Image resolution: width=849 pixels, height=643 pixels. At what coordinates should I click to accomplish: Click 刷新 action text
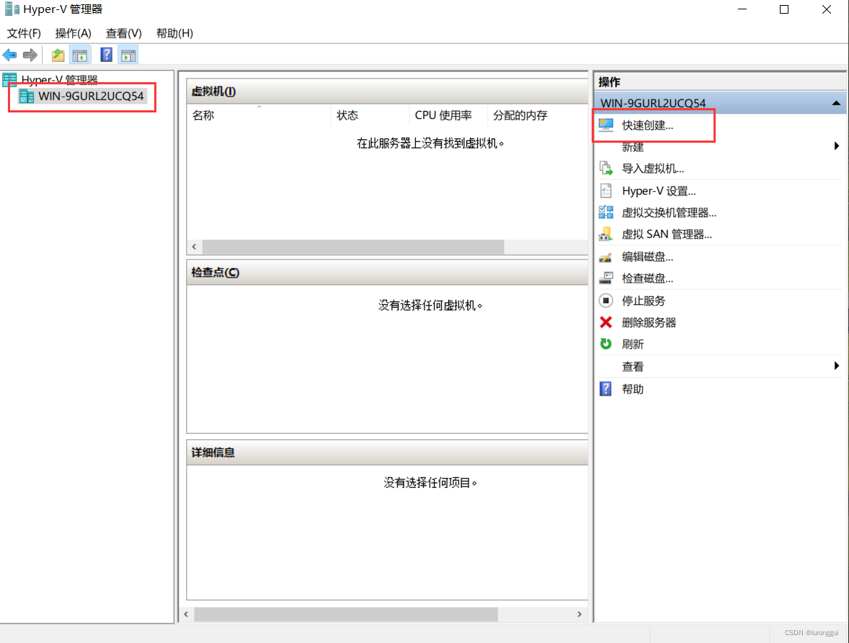632,344
